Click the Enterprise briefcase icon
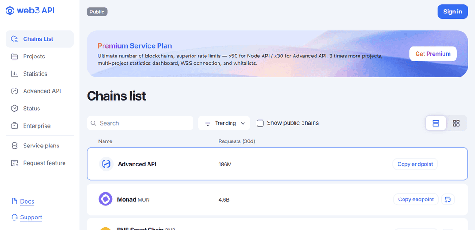This screenshot has height=230, width=475. click(14, 126)
